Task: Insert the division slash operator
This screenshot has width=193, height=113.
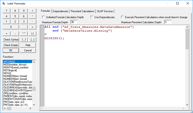Action: (32, 11)
